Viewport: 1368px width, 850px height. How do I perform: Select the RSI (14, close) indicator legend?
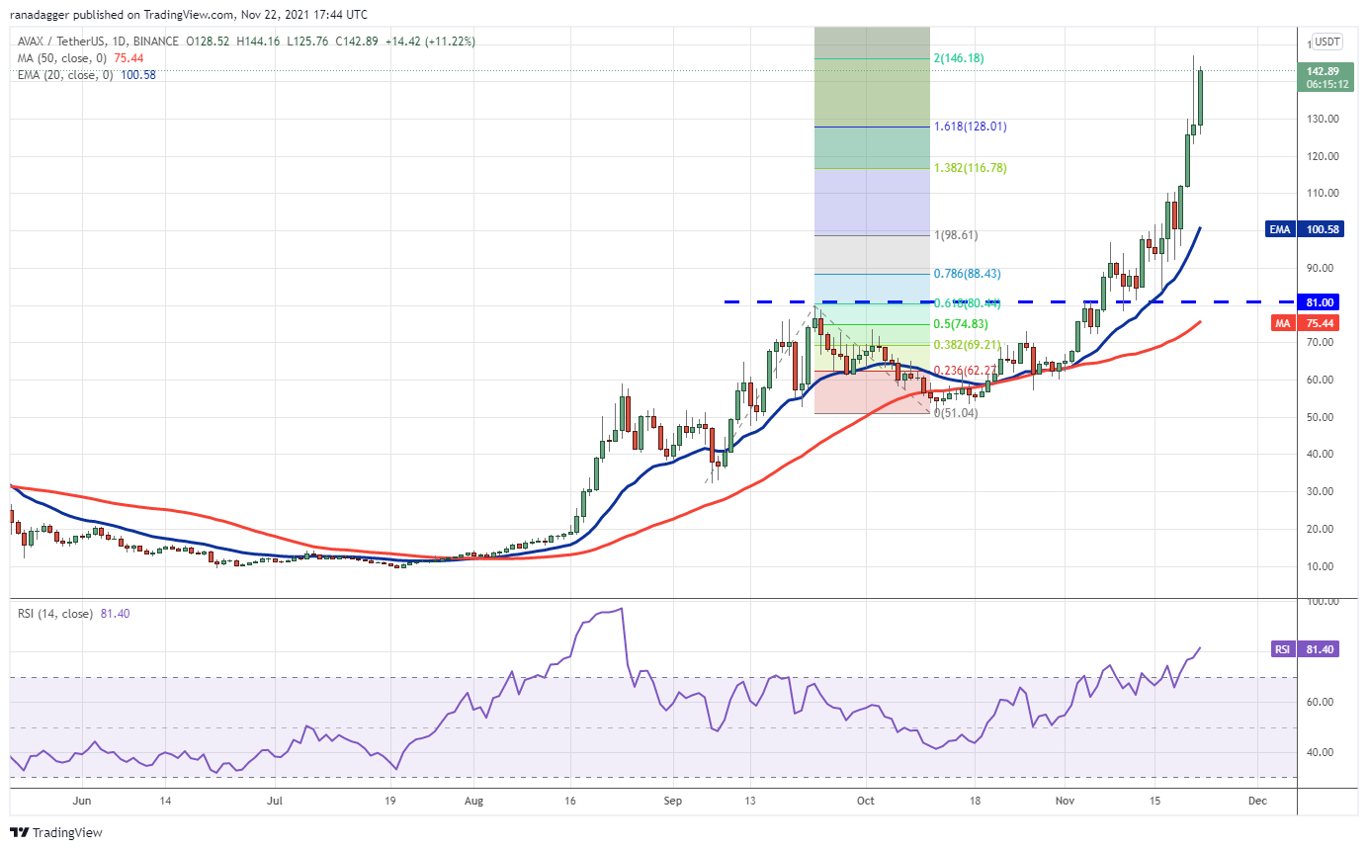pyautogui.click(x=57, y=614)
